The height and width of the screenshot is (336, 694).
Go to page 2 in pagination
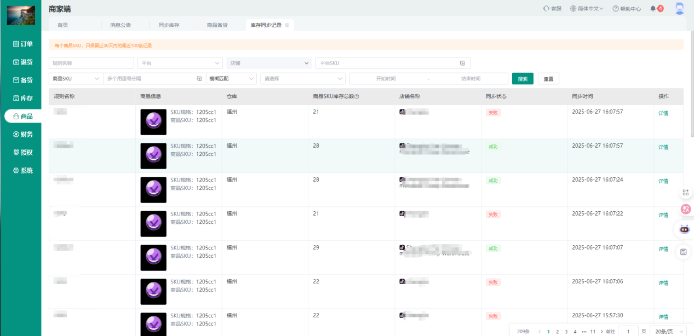click(557, 332)
